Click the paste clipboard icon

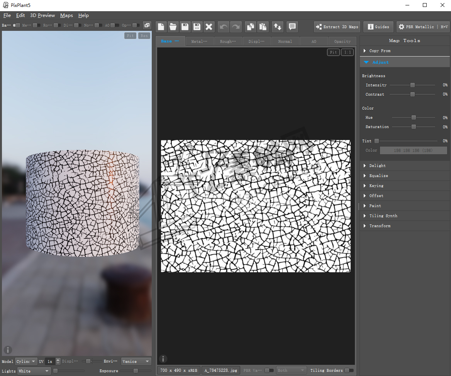(263, 27)
